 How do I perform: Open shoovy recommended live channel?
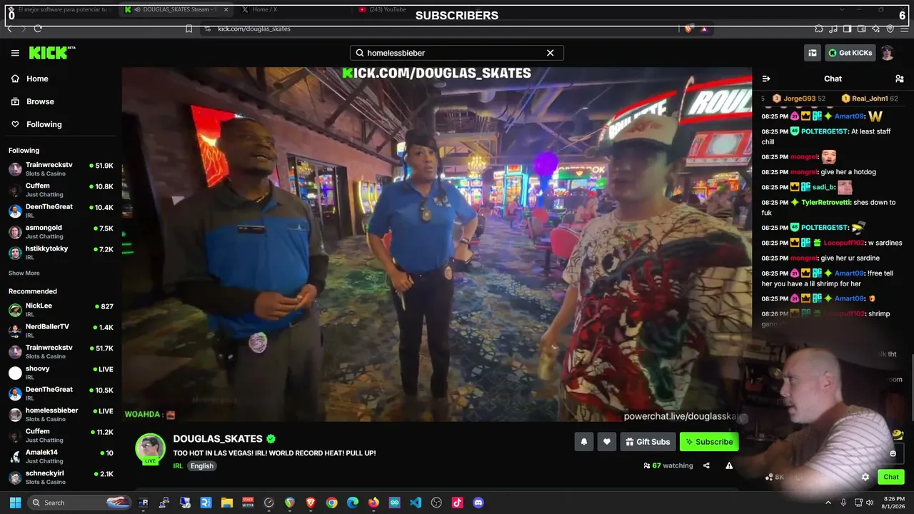click(61, 373)
